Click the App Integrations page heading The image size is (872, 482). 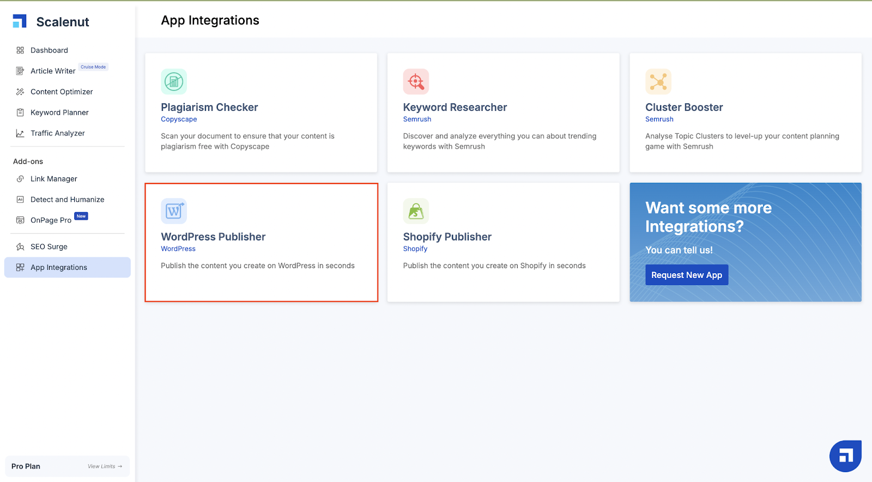pyautogui.click(x=210, y=20)
